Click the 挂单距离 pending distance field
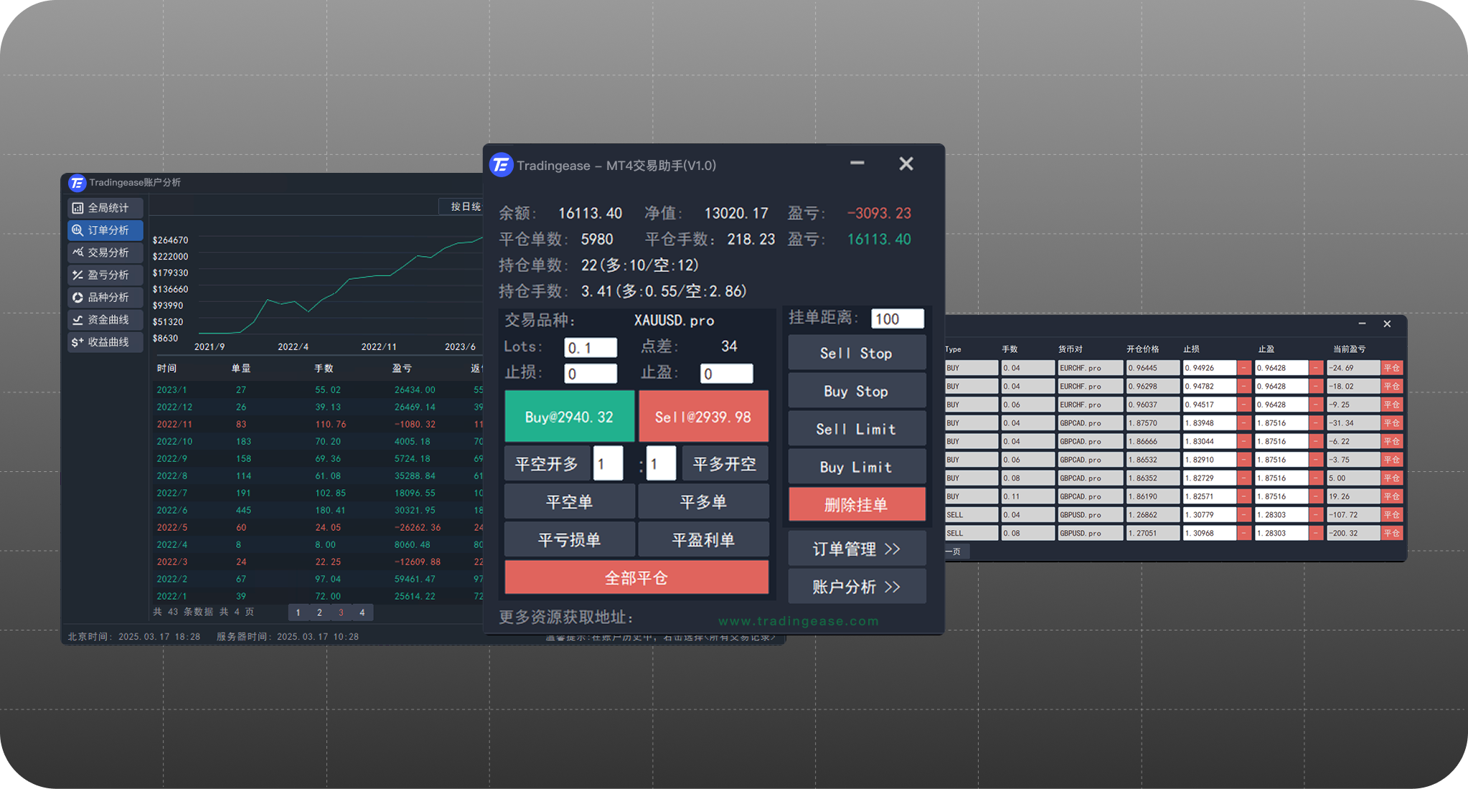1468x789 pixels. [897, 319]
